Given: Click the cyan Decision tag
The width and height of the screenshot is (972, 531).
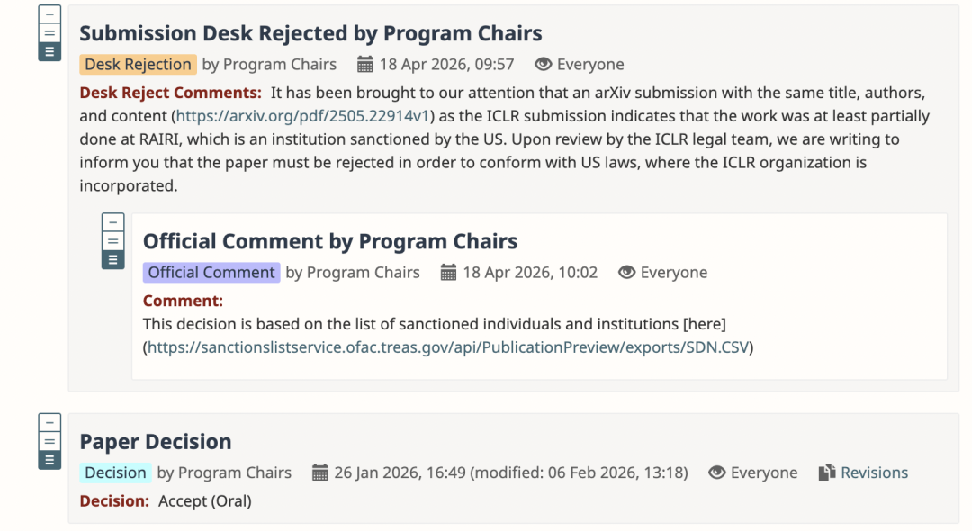Looking at the screenshot, I should pyautogui.click(x=115, y=472).
